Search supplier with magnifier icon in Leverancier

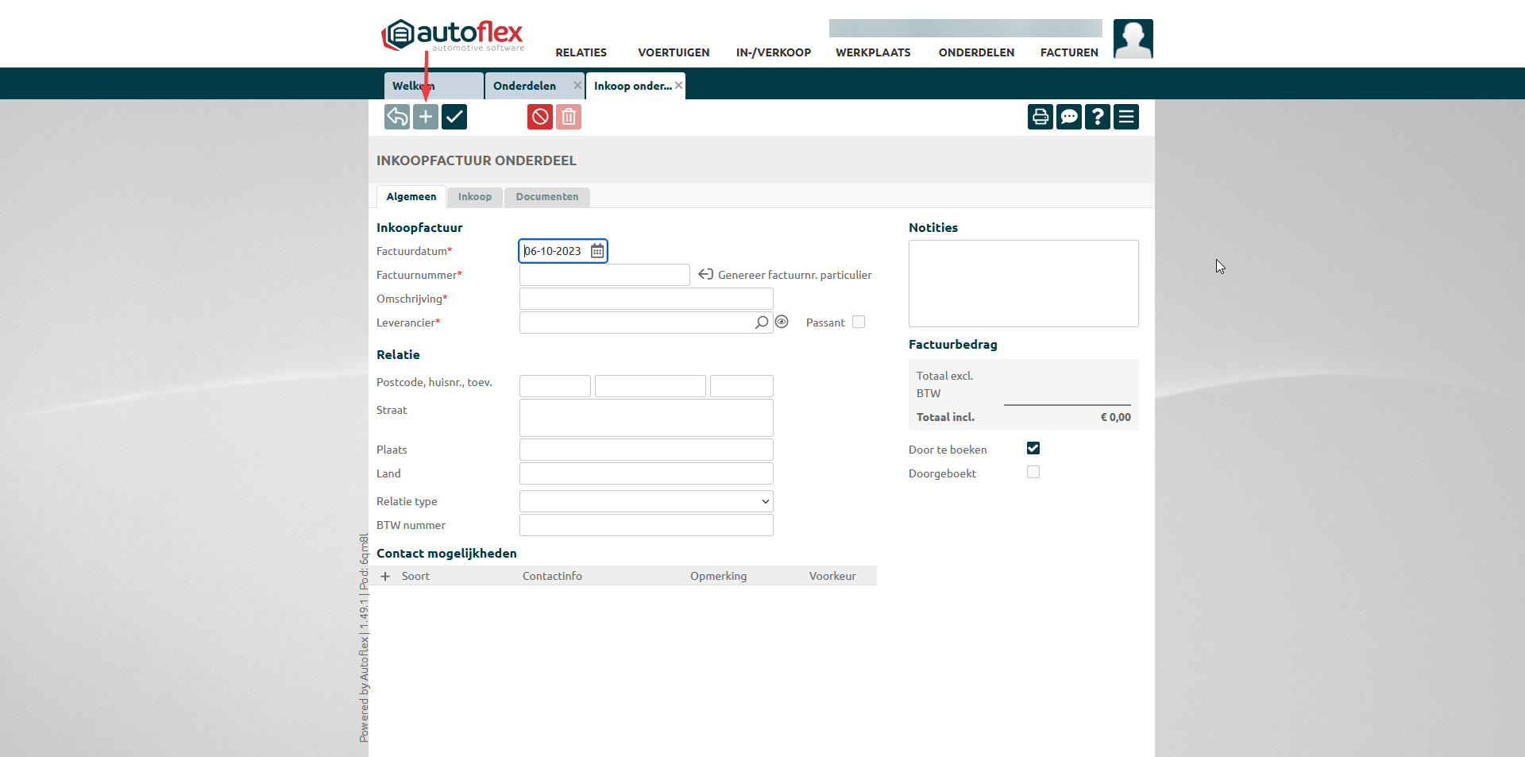(x=762, y=322)
